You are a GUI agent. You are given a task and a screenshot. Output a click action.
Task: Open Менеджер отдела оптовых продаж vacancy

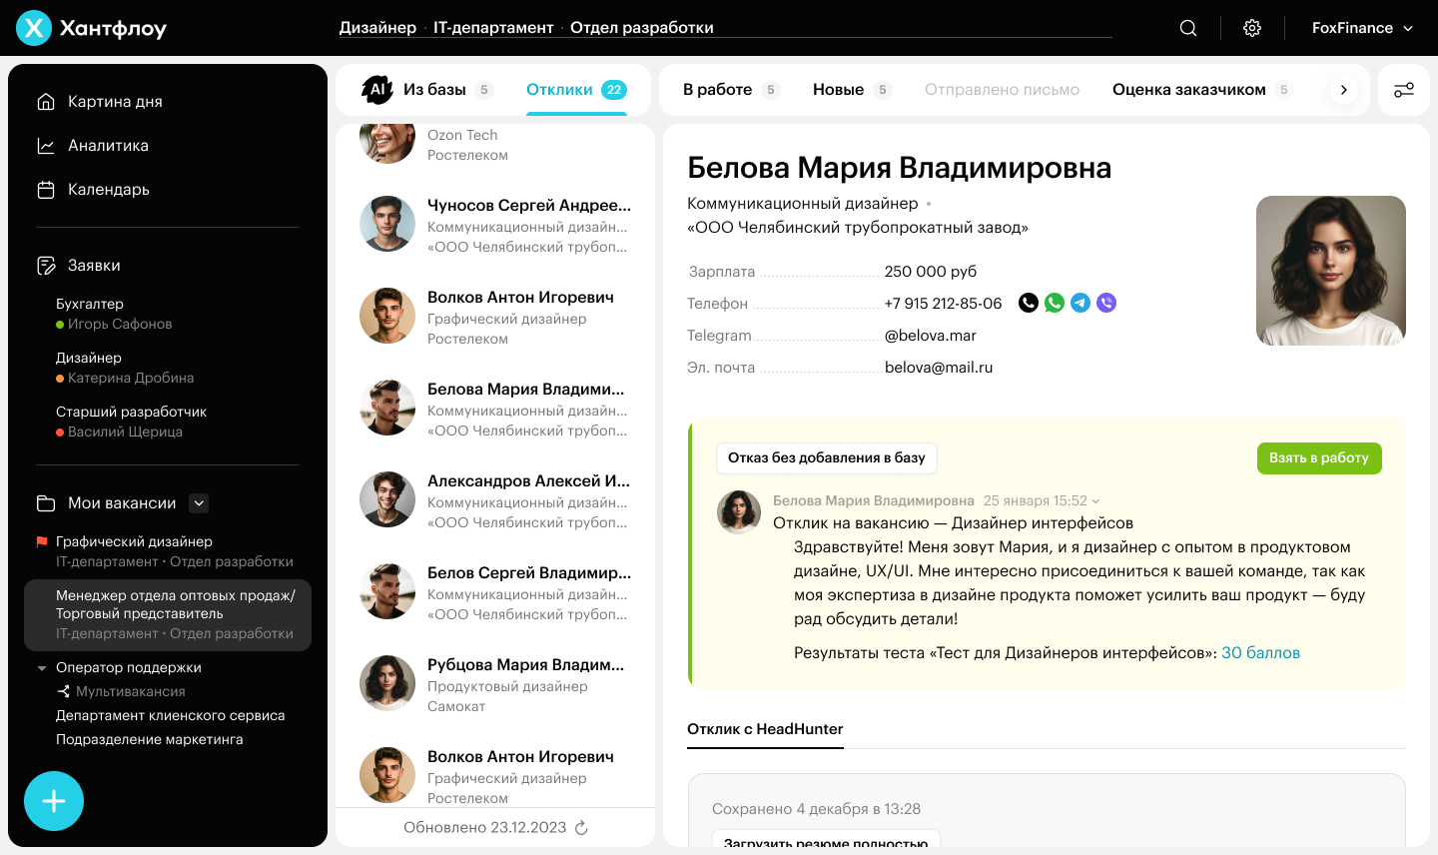(168, 614)
